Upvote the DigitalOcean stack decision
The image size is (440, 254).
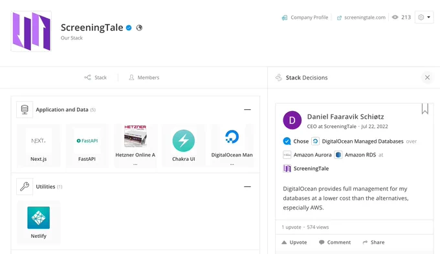(x=294, y=242)
